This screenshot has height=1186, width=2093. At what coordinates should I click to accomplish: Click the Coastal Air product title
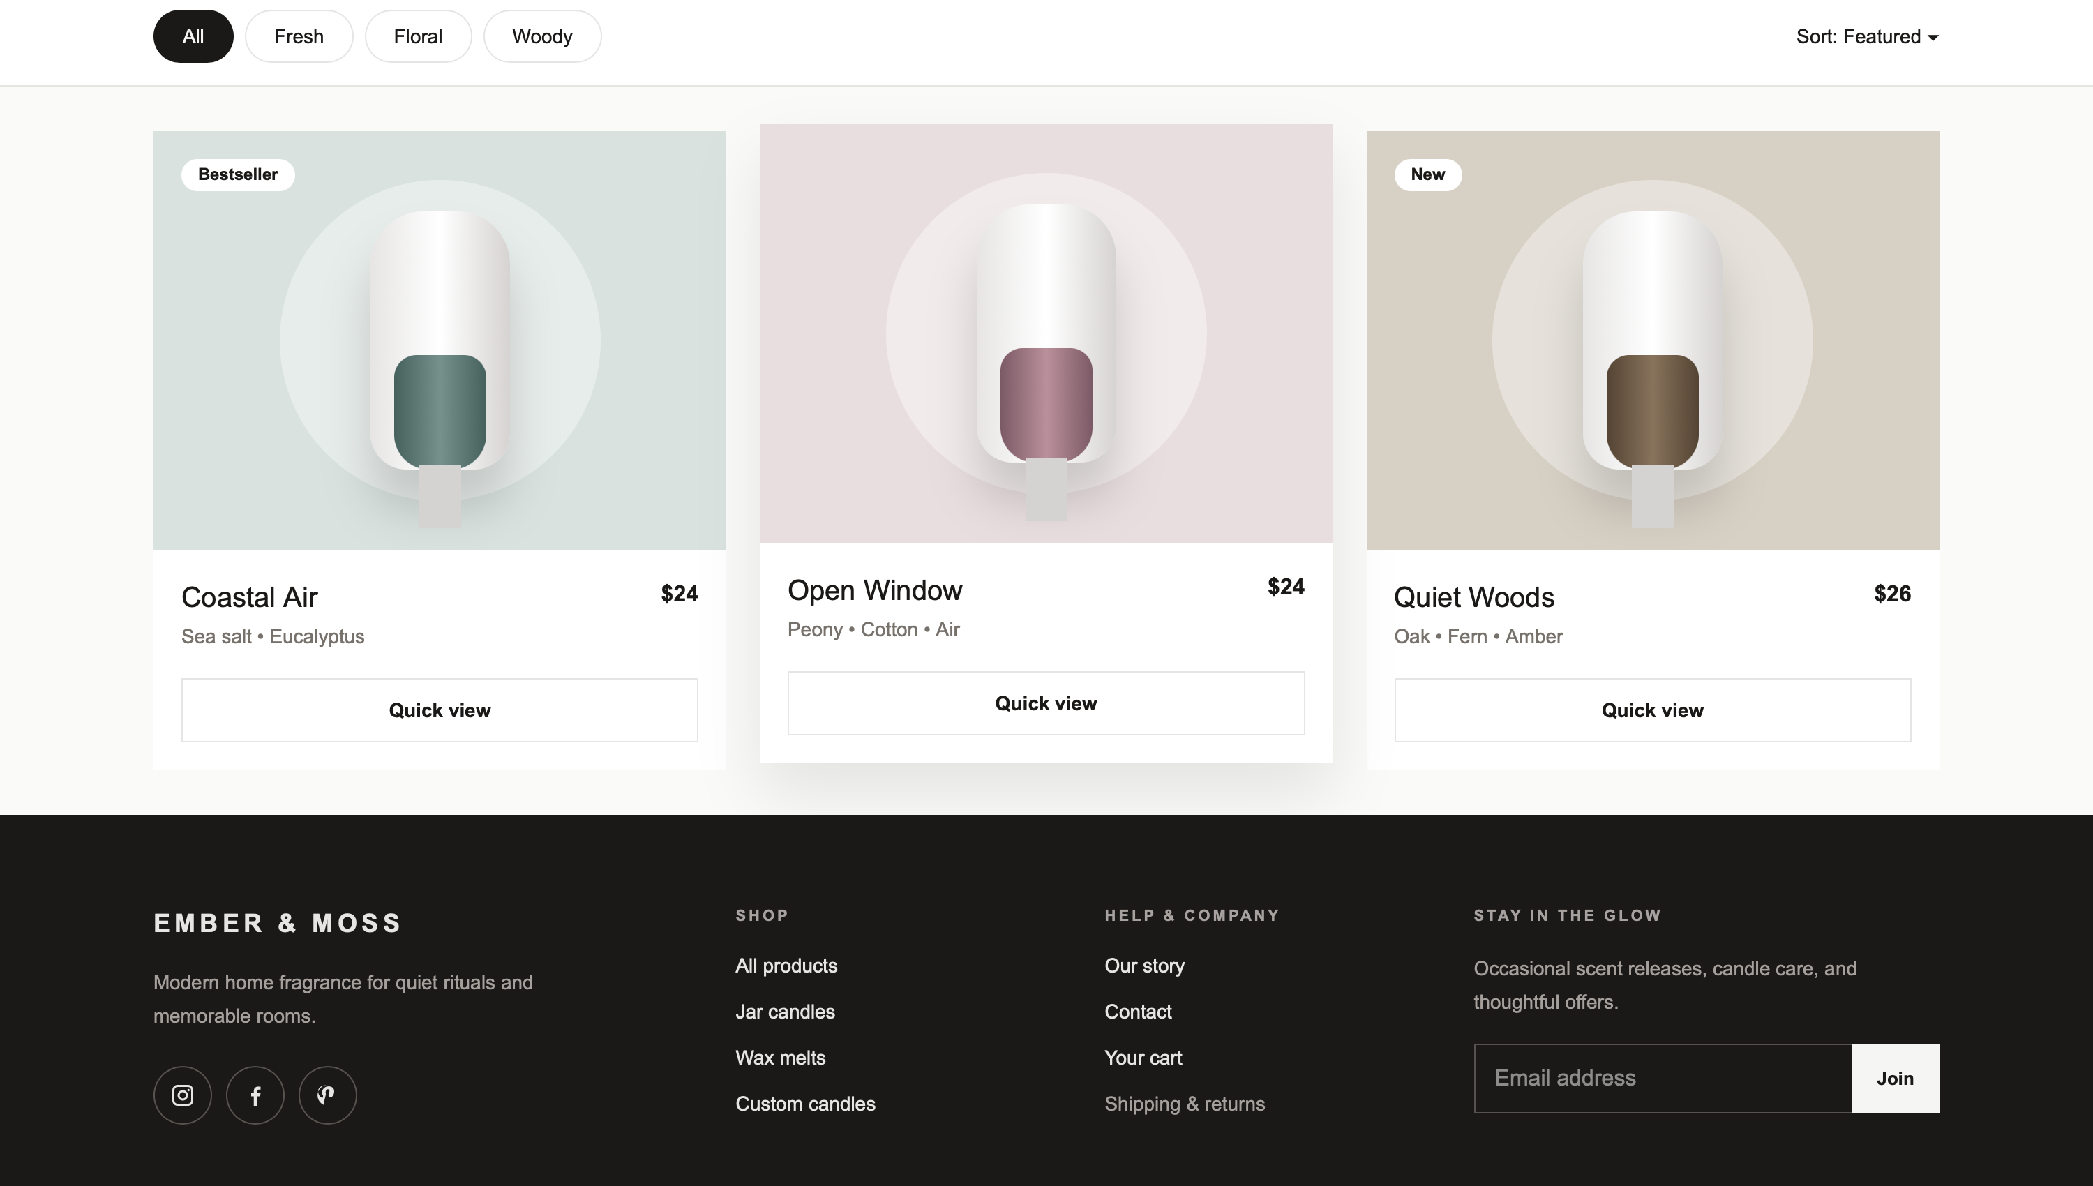coord(249,597)
